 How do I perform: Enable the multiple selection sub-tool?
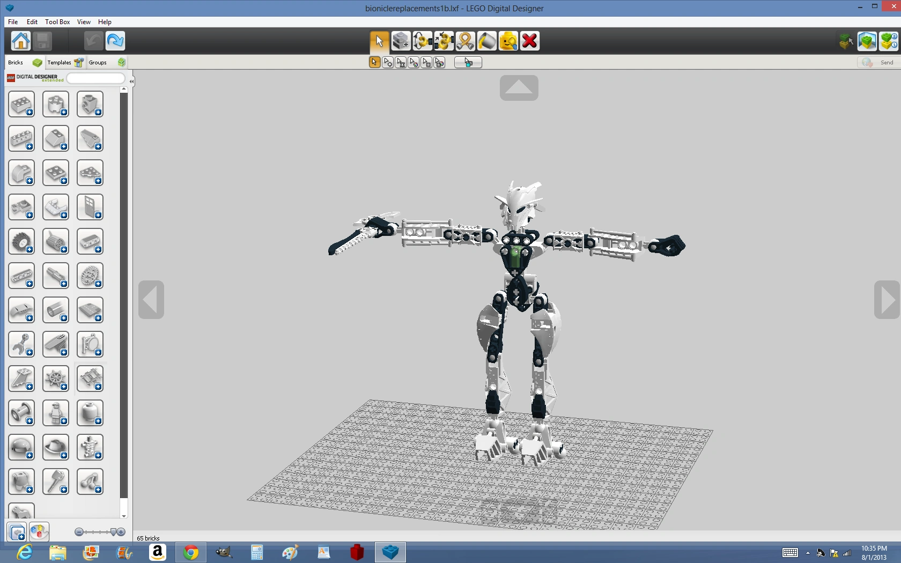pos(387,63)
